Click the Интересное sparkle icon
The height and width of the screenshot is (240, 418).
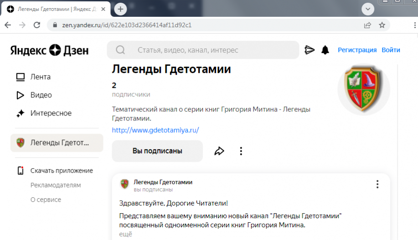(x=20, y=113)
